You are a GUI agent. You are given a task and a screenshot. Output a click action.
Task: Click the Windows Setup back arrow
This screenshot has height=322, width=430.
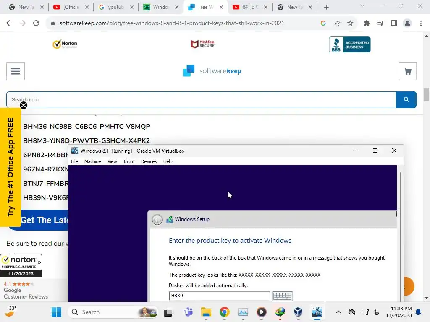(x=157, y=220)
